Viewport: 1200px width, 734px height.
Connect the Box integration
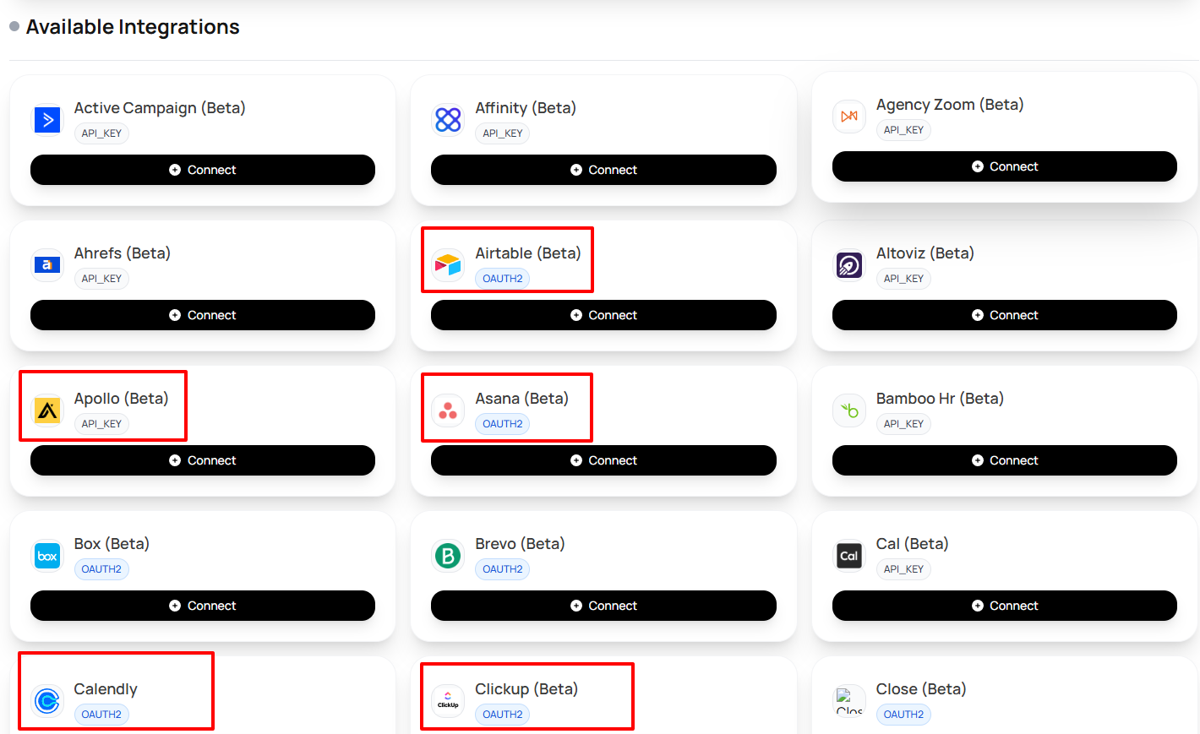click(203, 606)
